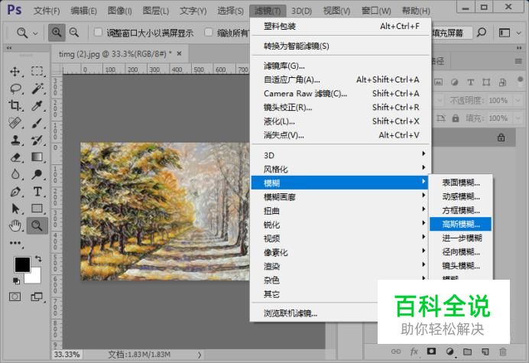This screenshot has height=363, width=529.
Task: Choose 动感模糊... from blur submenu
Action: pyautogui.click(x=460, y=196)
